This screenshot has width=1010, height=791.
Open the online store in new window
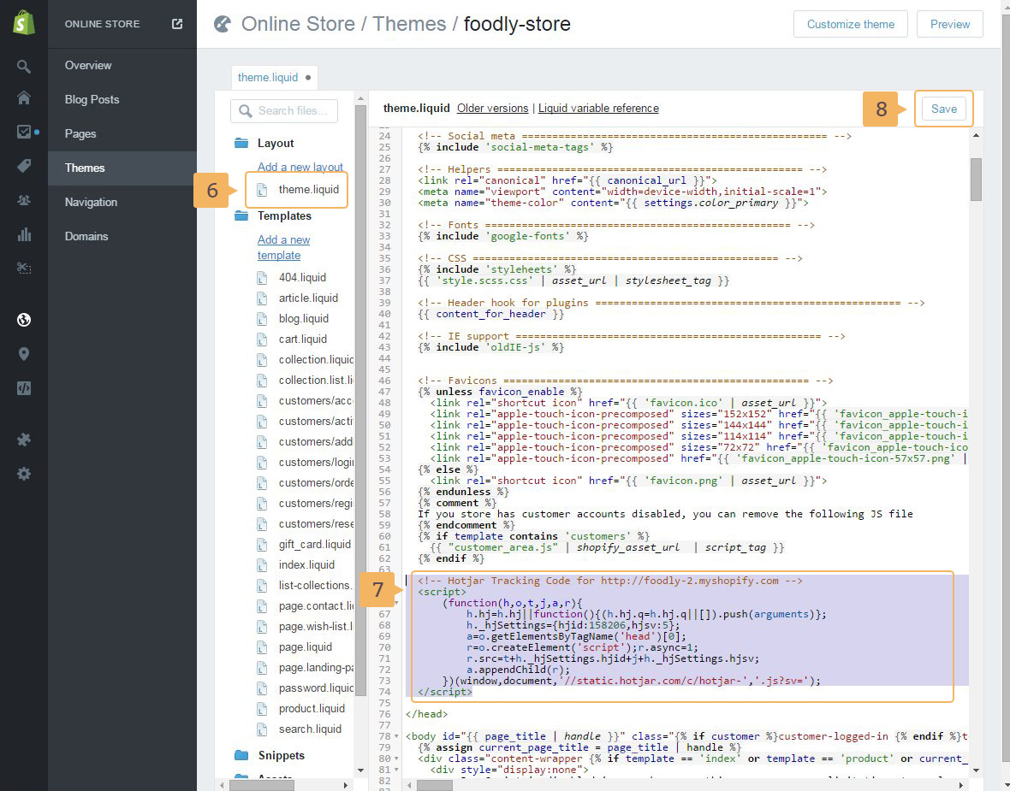point(177,24)
